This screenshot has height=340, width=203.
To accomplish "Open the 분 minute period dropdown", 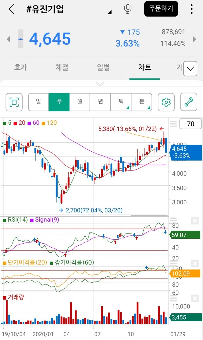I will 142,102.
